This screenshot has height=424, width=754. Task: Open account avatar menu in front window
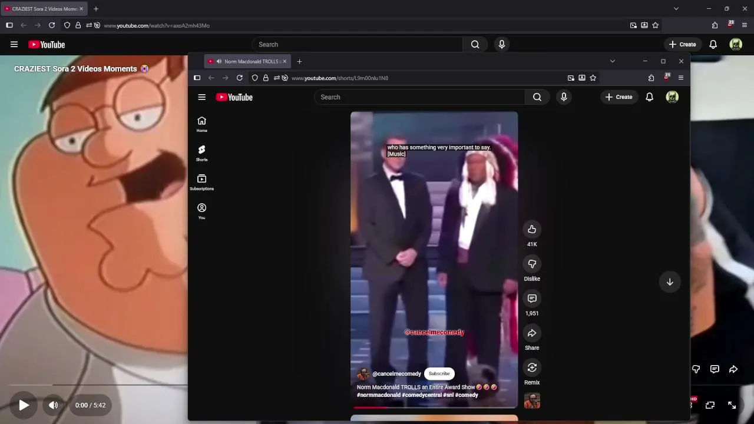pyautogui.click(x=672, y=97)
